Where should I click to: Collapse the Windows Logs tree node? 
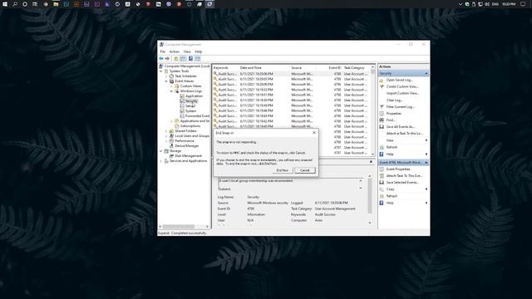171,91
